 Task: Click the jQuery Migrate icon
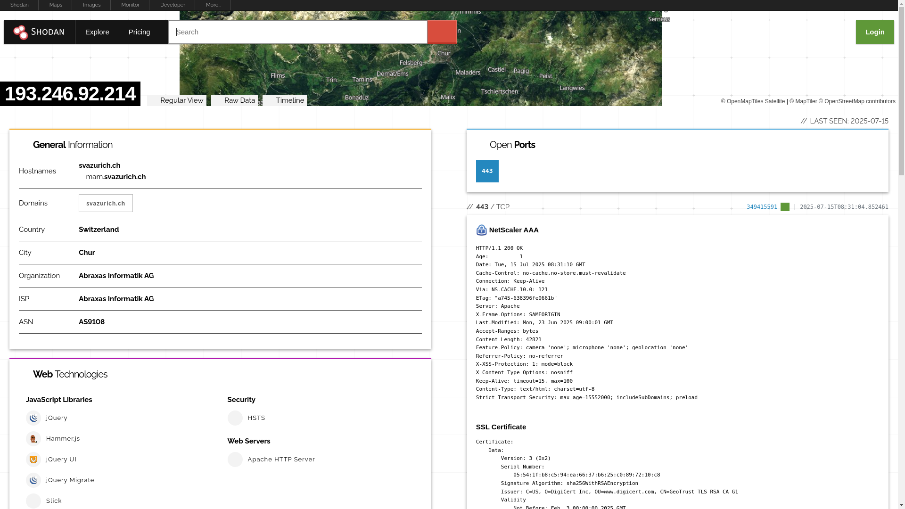[x=33, y=480]
